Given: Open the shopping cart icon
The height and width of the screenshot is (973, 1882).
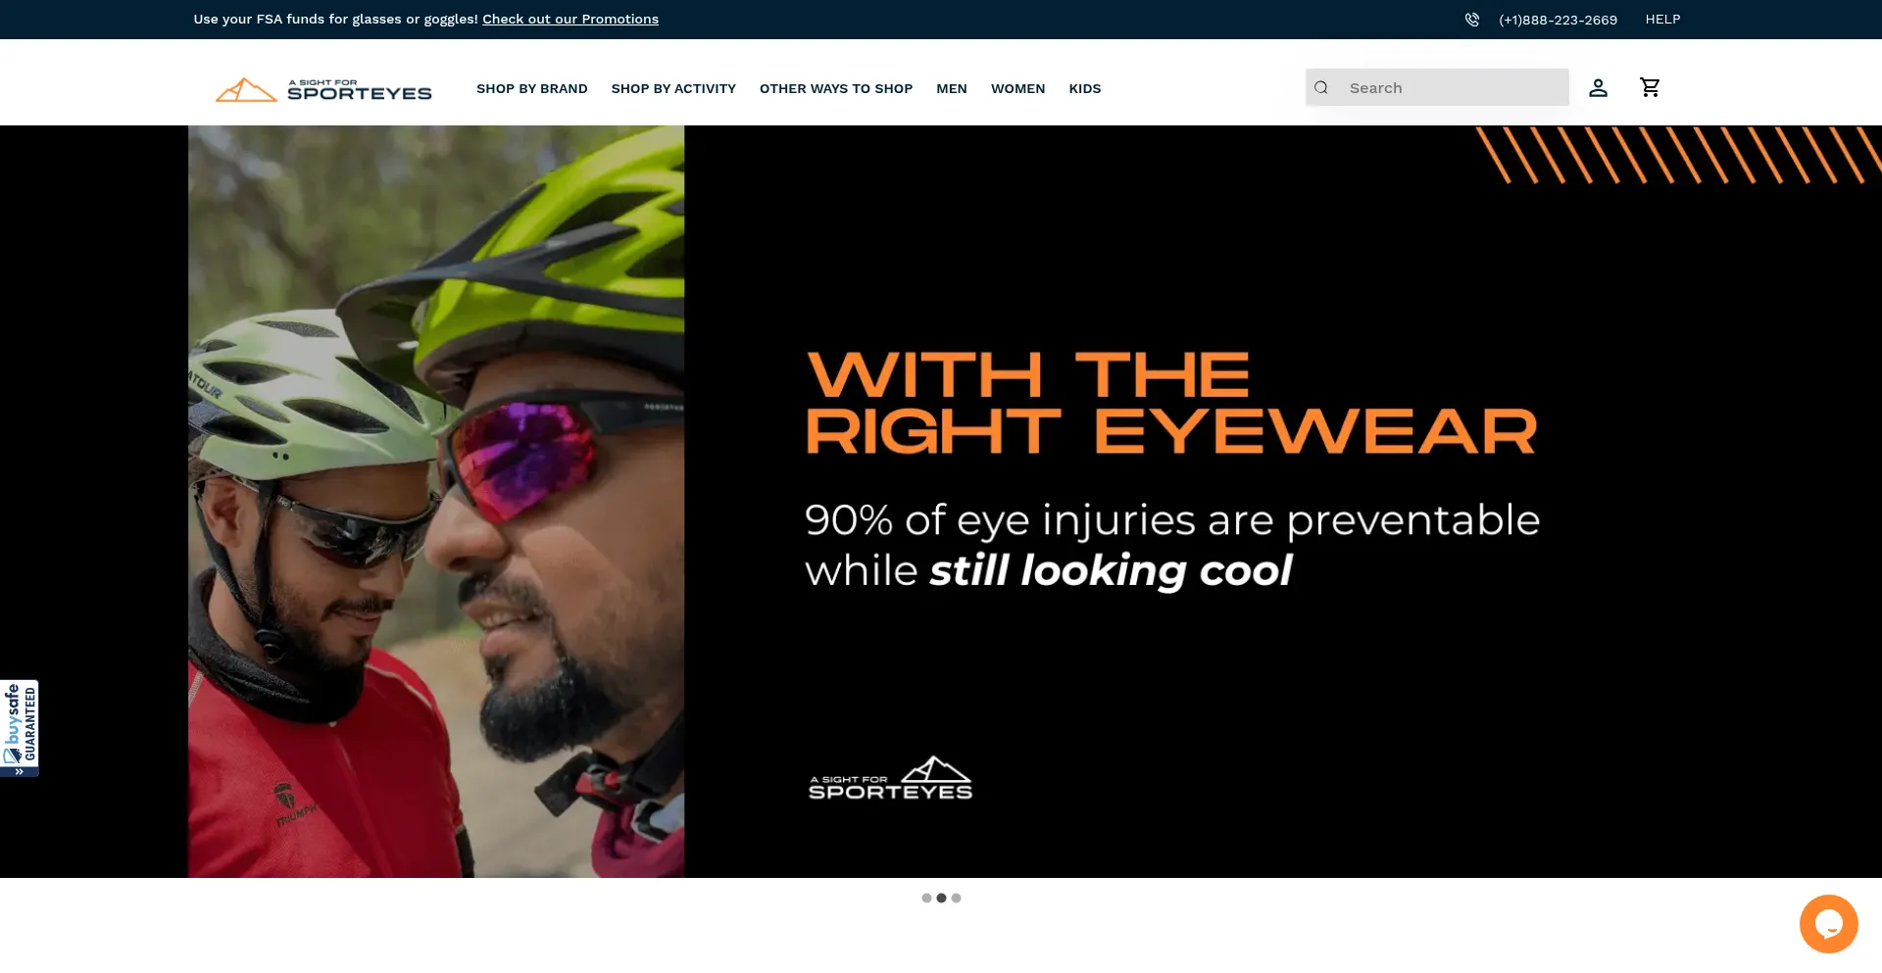Looking at the screenshot, I should [1650, 87].
